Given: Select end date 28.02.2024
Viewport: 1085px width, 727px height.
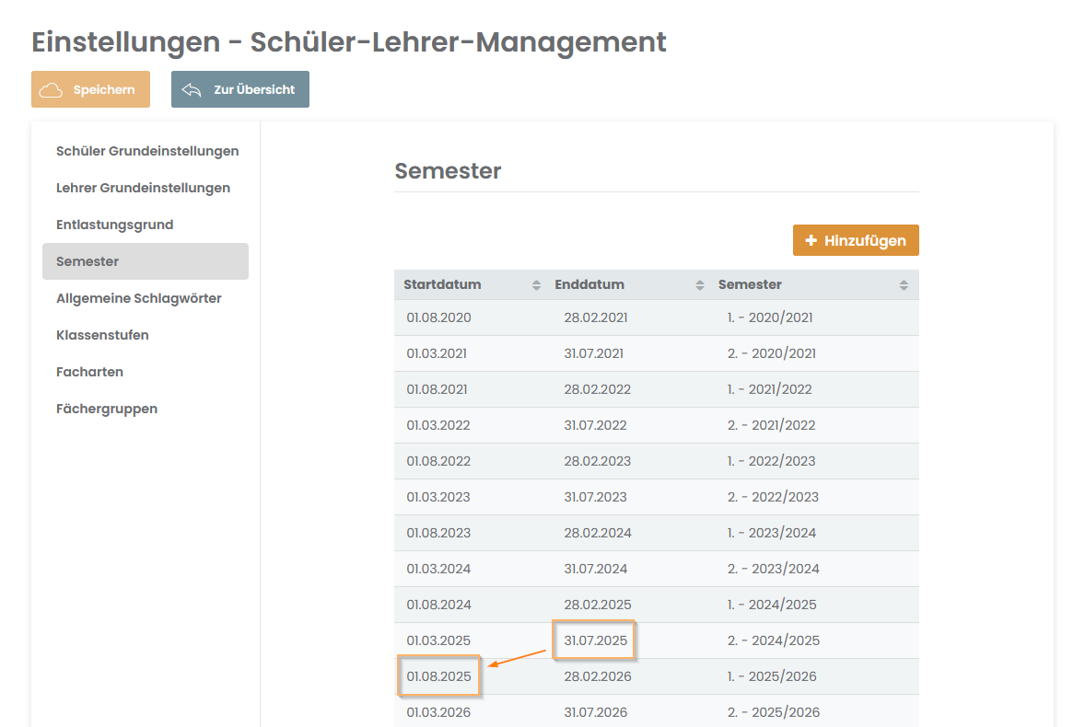Looking at the screenshot, I should [x=598, y=534].
